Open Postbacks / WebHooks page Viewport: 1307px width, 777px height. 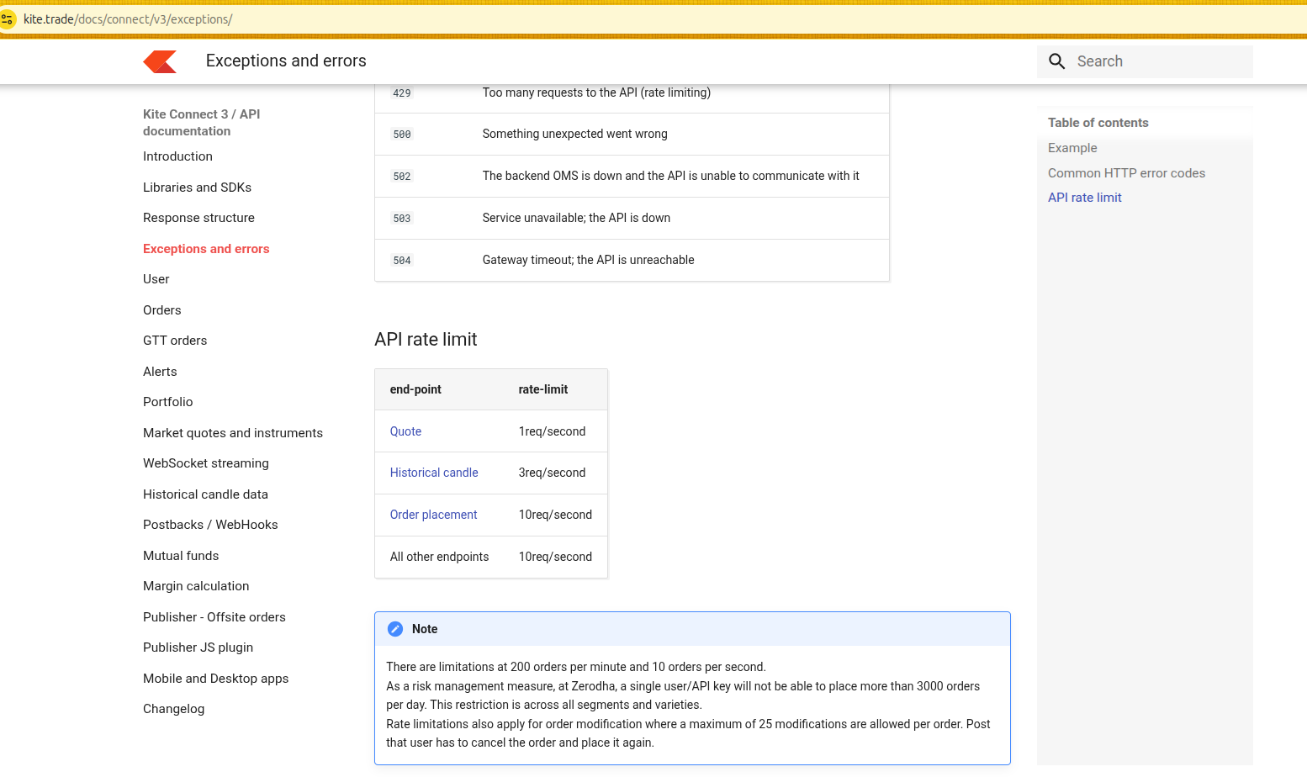click(210, 525)
